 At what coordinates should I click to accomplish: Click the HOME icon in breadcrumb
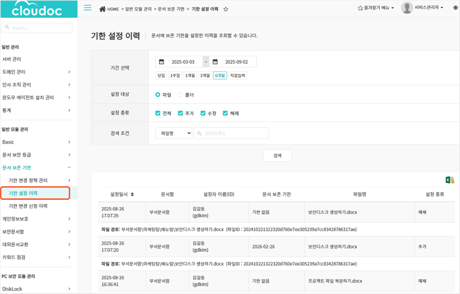(x=102, y=9)
